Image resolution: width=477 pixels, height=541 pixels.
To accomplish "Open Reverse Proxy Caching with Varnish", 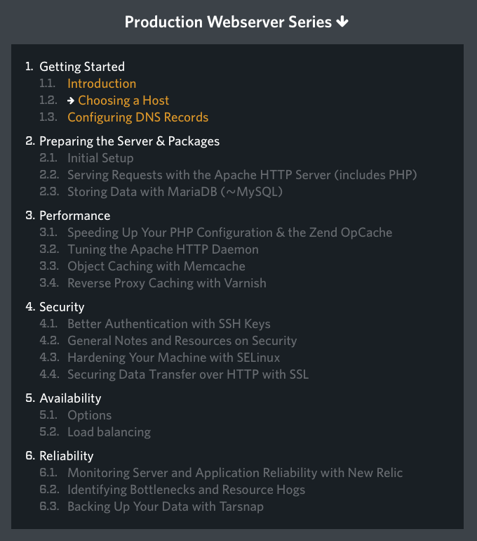I will pos(167,283).
